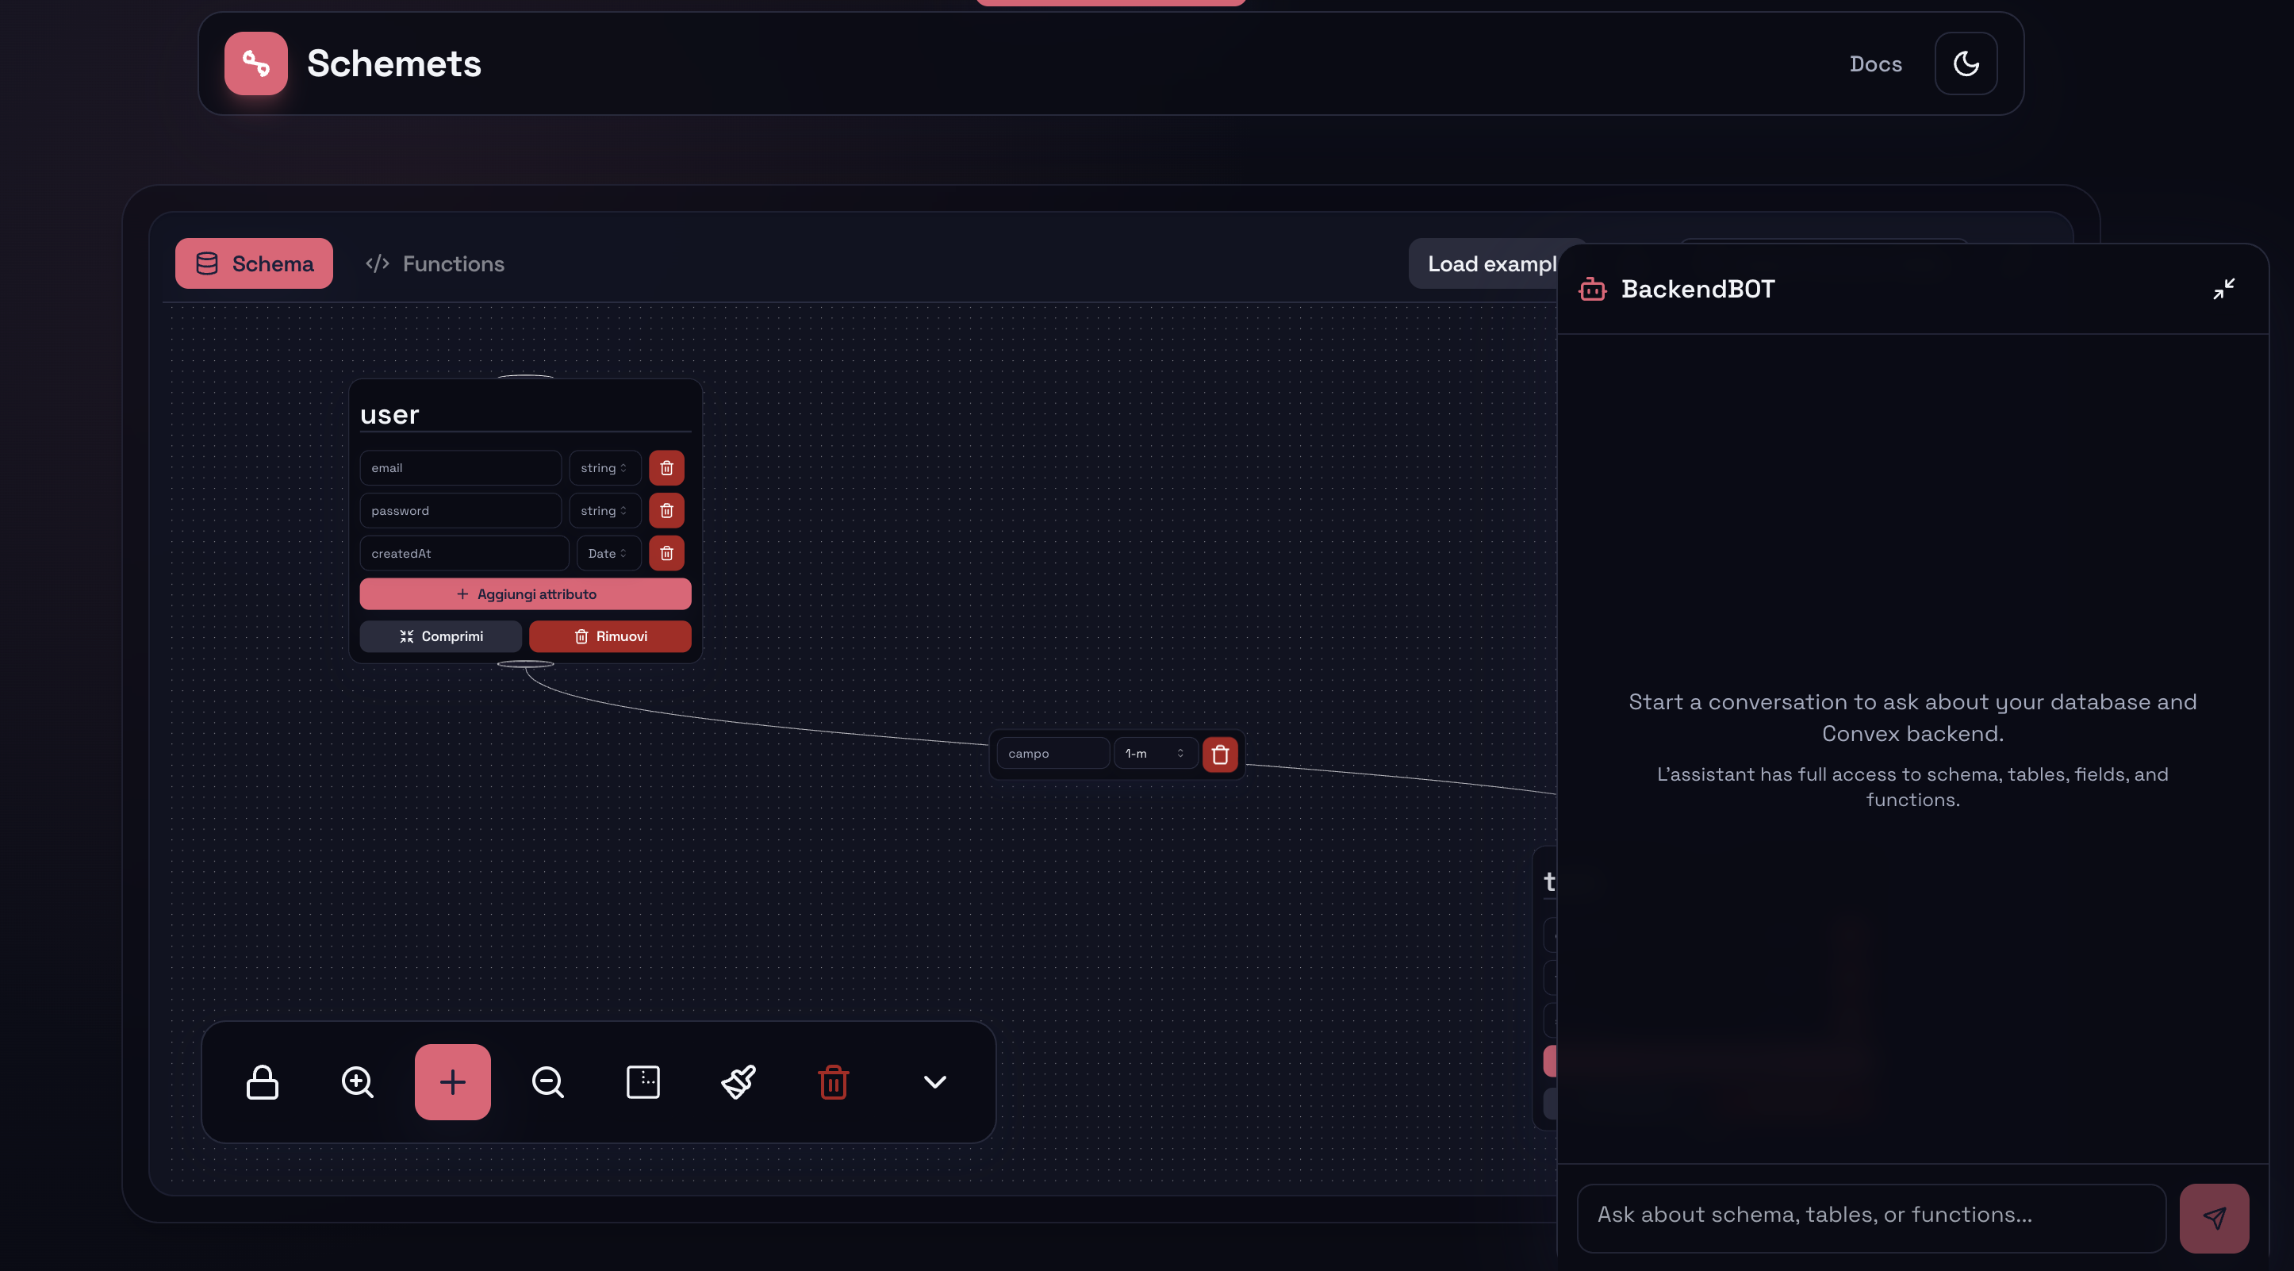
Task: Click the Aggiungi attributo button
Action: click(x=525, y=594)
